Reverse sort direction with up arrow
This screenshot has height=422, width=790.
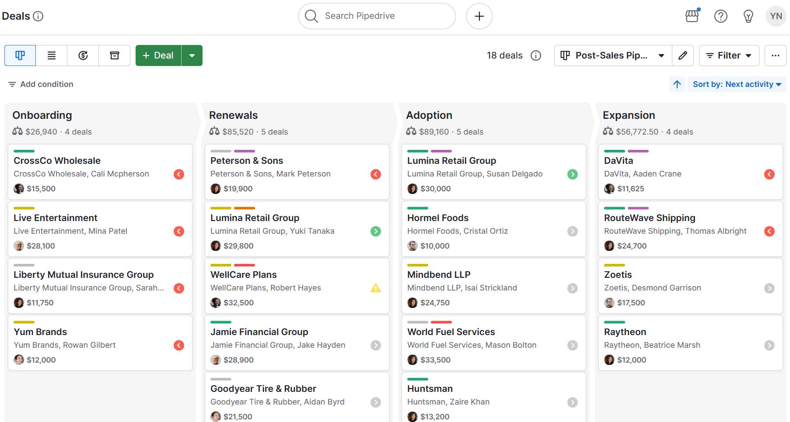tap(677, 84)
